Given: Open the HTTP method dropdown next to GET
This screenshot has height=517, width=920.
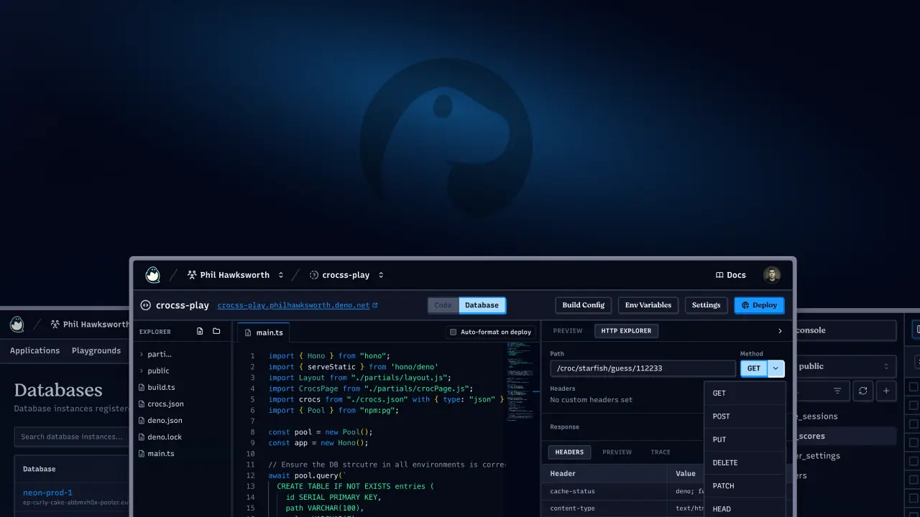Looking at the screenshot, I should [x=775, y=368].
